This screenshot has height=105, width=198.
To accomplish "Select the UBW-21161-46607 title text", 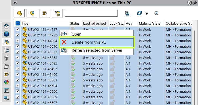I will click(x=43, y=103).
